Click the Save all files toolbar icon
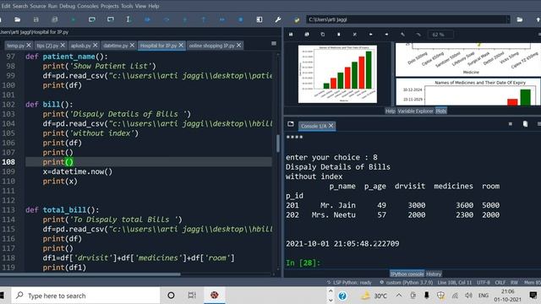Viewport: 541px width, 304px height. tap(54, 19)
